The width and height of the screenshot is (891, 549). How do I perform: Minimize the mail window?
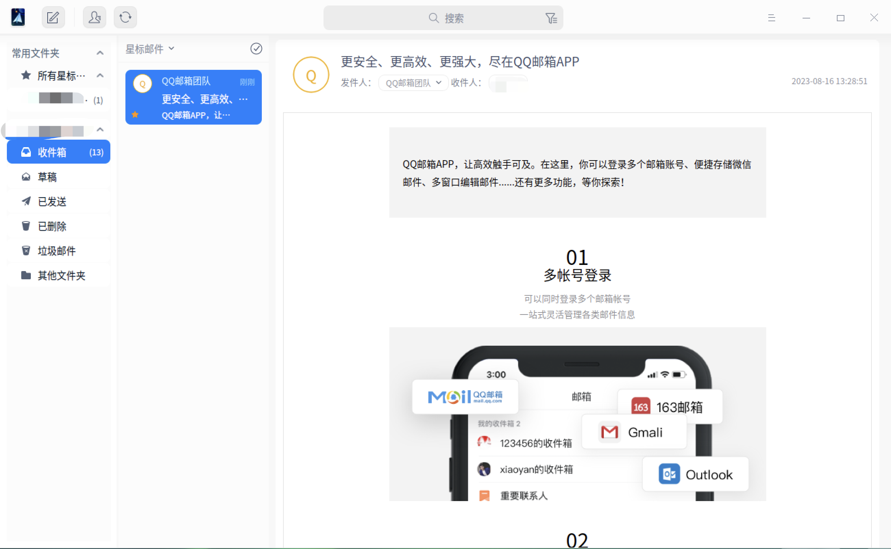tap(806, 18)
